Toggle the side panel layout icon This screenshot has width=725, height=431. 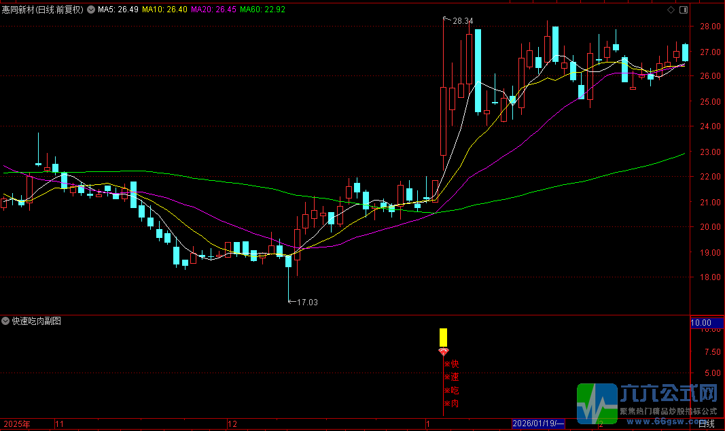684,10
